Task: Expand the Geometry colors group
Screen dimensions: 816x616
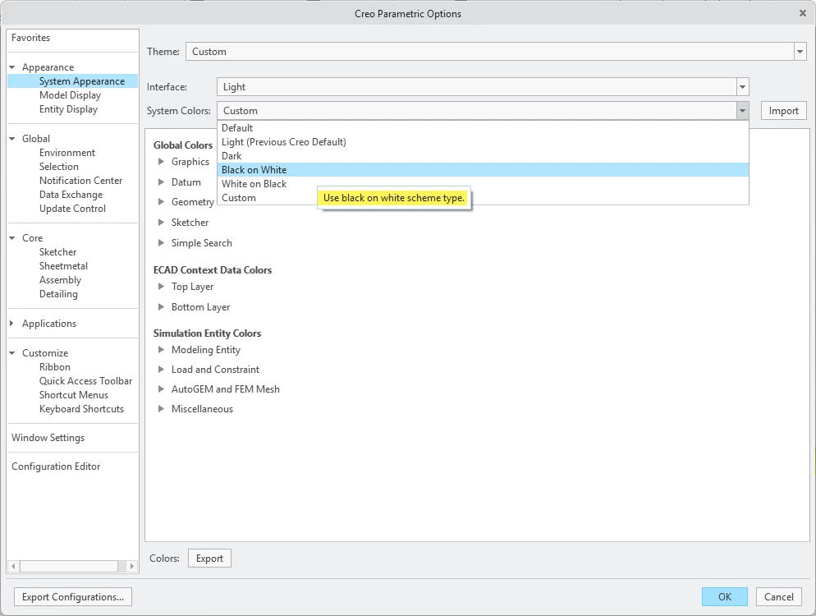Action: pos(162,201)
